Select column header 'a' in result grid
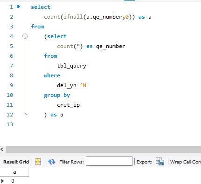The width and height of the screenshot is (201, 184). 20,172
